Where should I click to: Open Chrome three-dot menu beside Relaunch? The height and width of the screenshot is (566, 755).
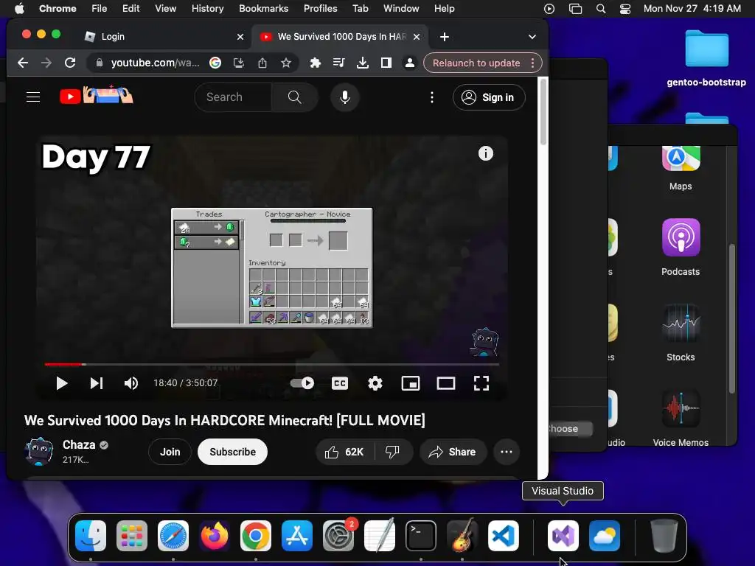(532, 63)
